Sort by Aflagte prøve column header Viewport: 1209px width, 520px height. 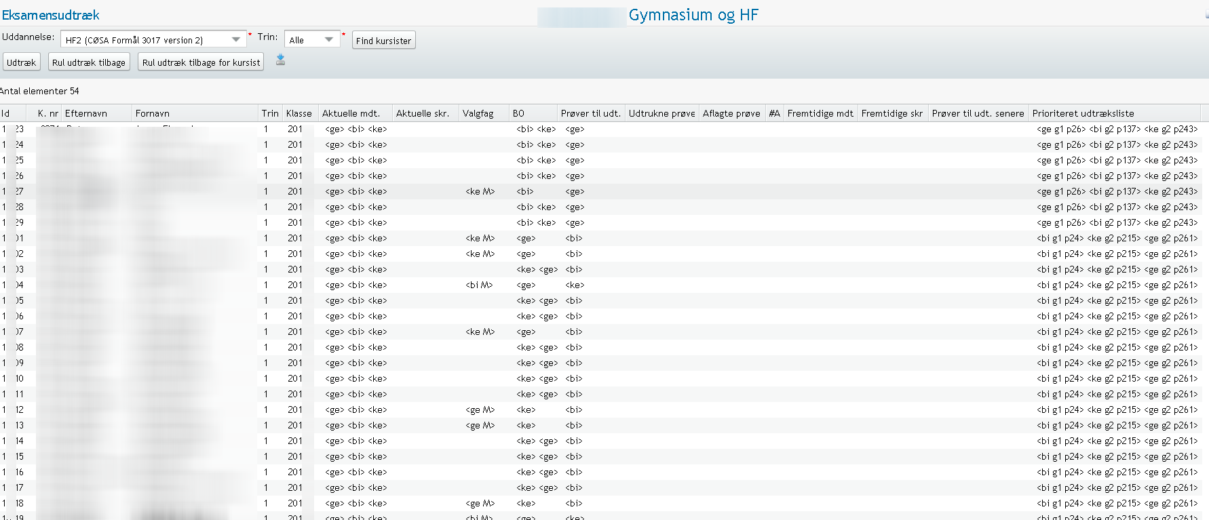click(x=732, y=113)
